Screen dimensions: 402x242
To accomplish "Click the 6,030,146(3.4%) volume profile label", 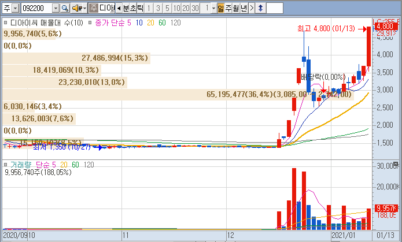I will [32, 106].
